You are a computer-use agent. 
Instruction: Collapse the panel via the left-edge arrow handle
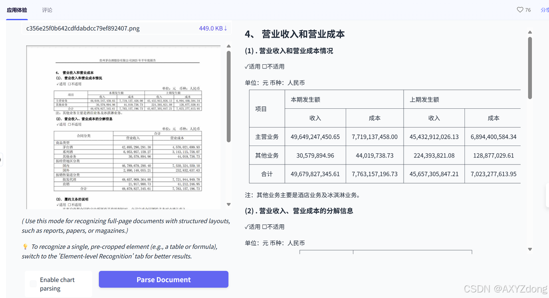[1, 159]
